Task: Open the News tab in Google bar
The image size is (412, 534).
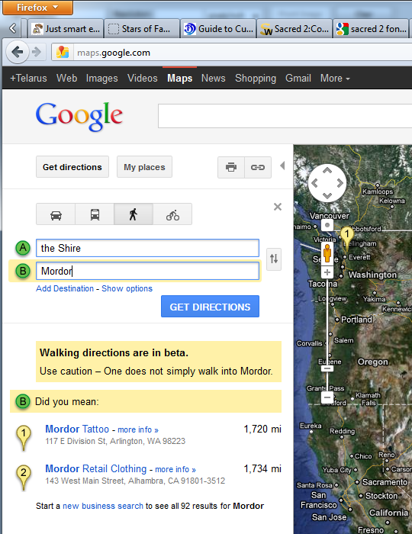Action: coord(213,79)
